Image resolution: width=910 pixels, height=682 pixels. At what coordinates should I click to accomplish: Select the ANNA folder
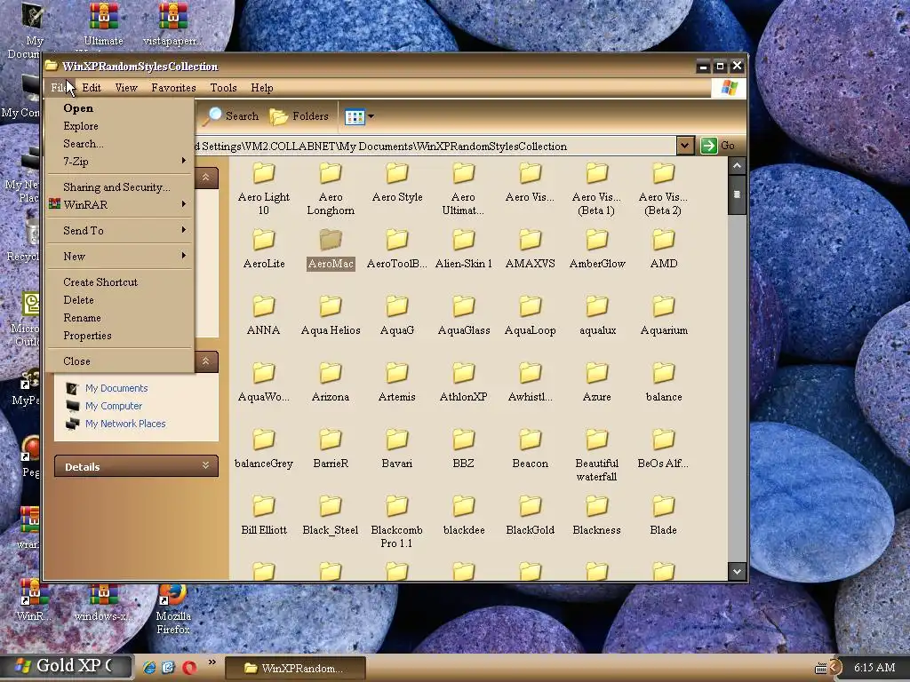click(x=263, y=316)
